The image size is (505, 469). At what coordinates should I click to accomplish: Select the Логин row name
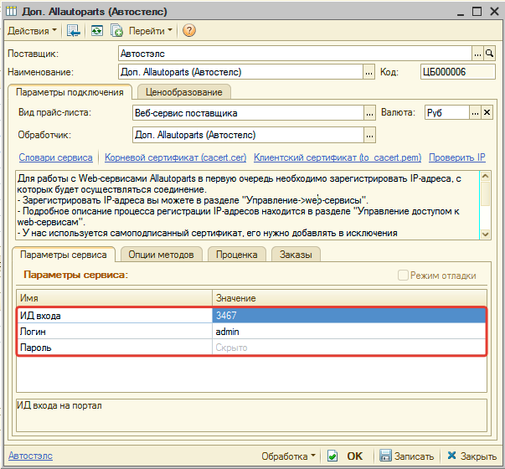pyautogui.click(x=115, y=332)
